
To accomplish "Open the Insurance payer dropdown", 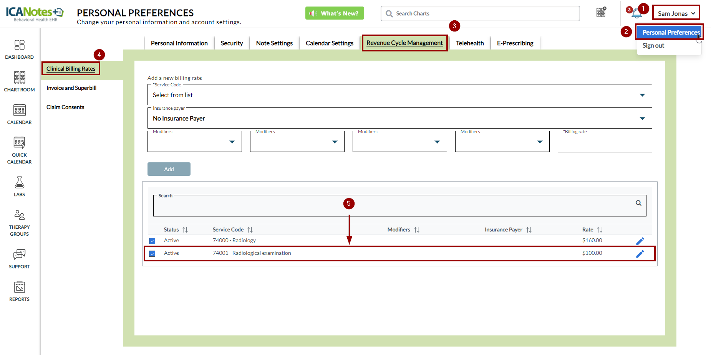I will pos(642,119).
